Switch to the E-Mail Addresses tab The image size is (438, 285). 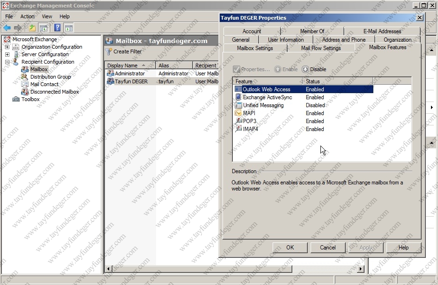(382, 31)
